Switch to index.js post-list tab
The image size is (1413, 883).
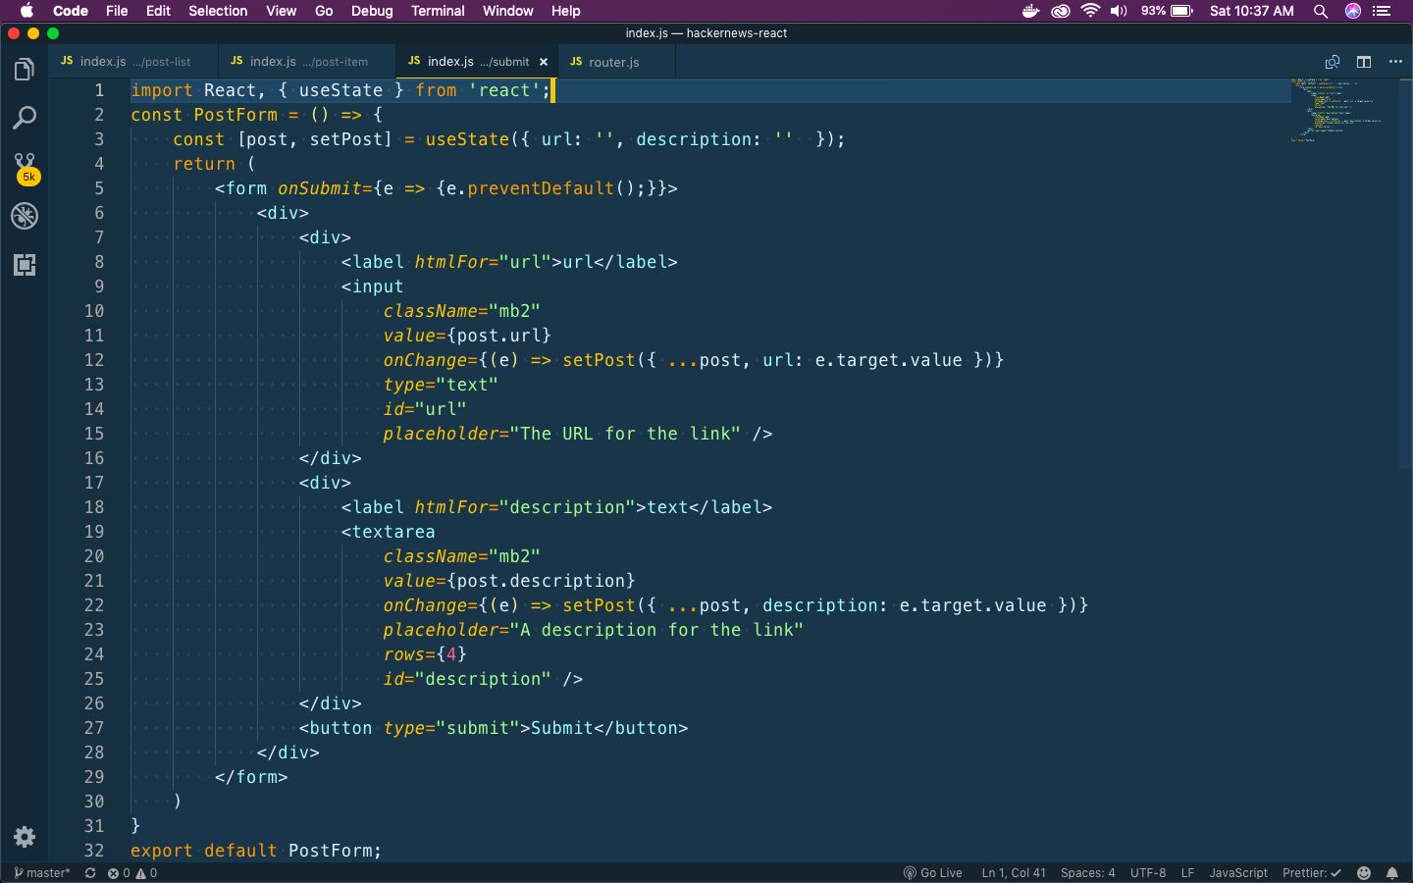(x=133, y=62)
